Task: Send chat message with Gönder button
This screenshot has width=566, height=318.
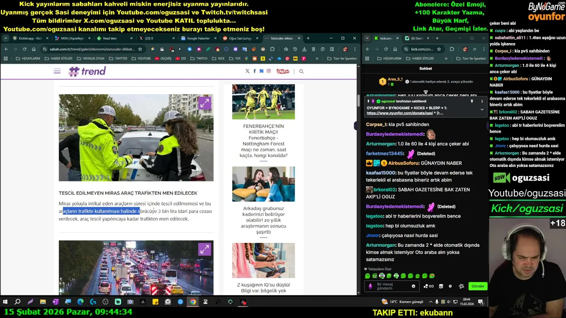Action: coord(478,286)
